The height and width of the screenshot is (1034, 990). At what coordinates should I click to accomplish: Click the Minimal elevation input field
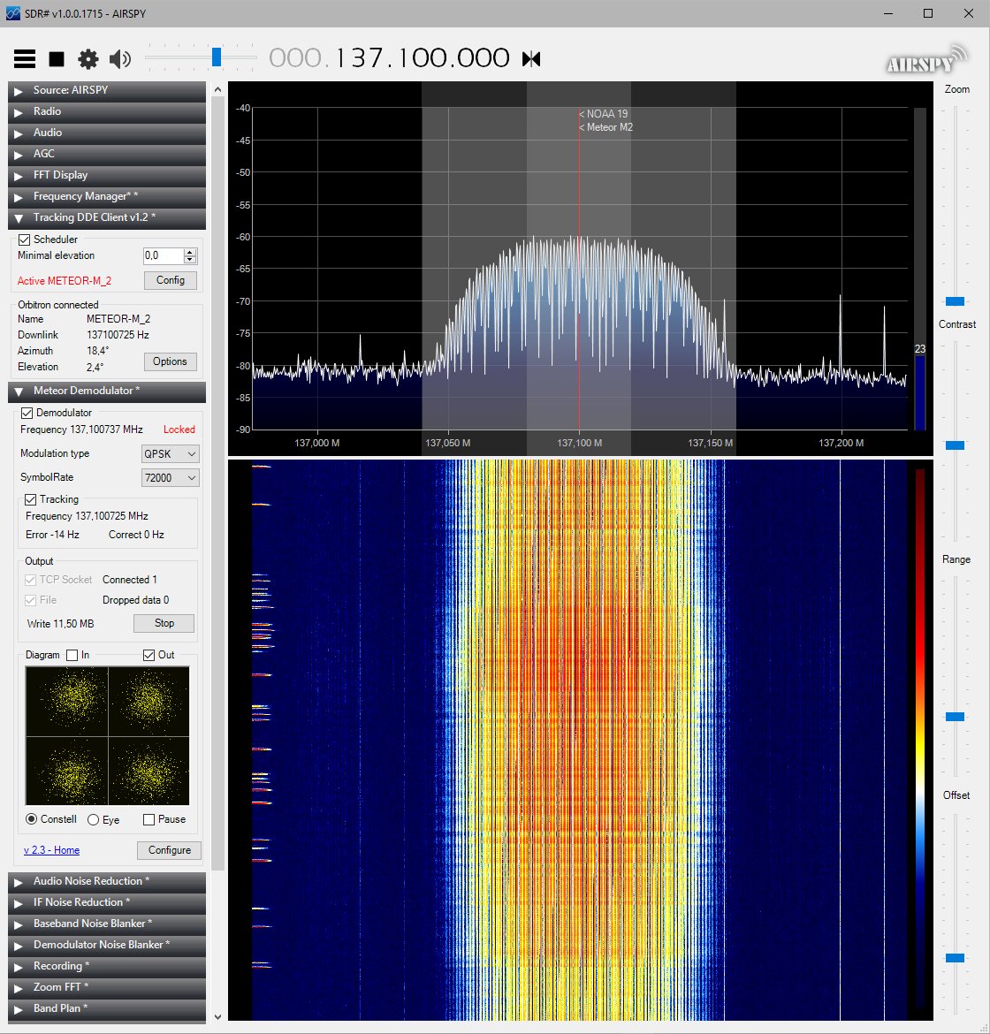[164, 256]
